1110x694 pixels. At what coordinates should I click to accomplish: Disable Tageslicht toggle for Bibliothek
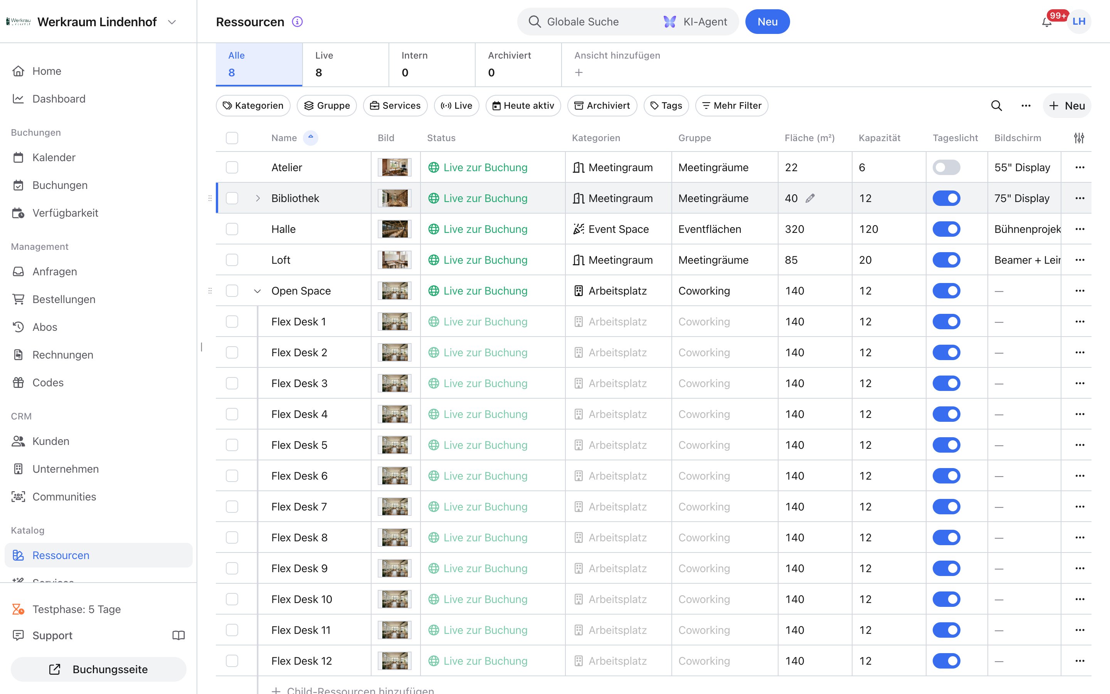point(946,198)
